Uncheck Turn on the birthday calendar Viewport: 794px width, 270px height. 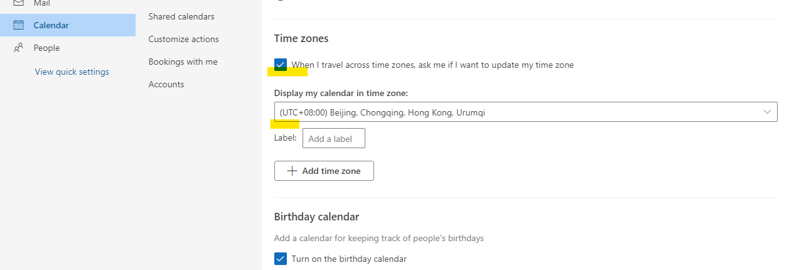281,259
